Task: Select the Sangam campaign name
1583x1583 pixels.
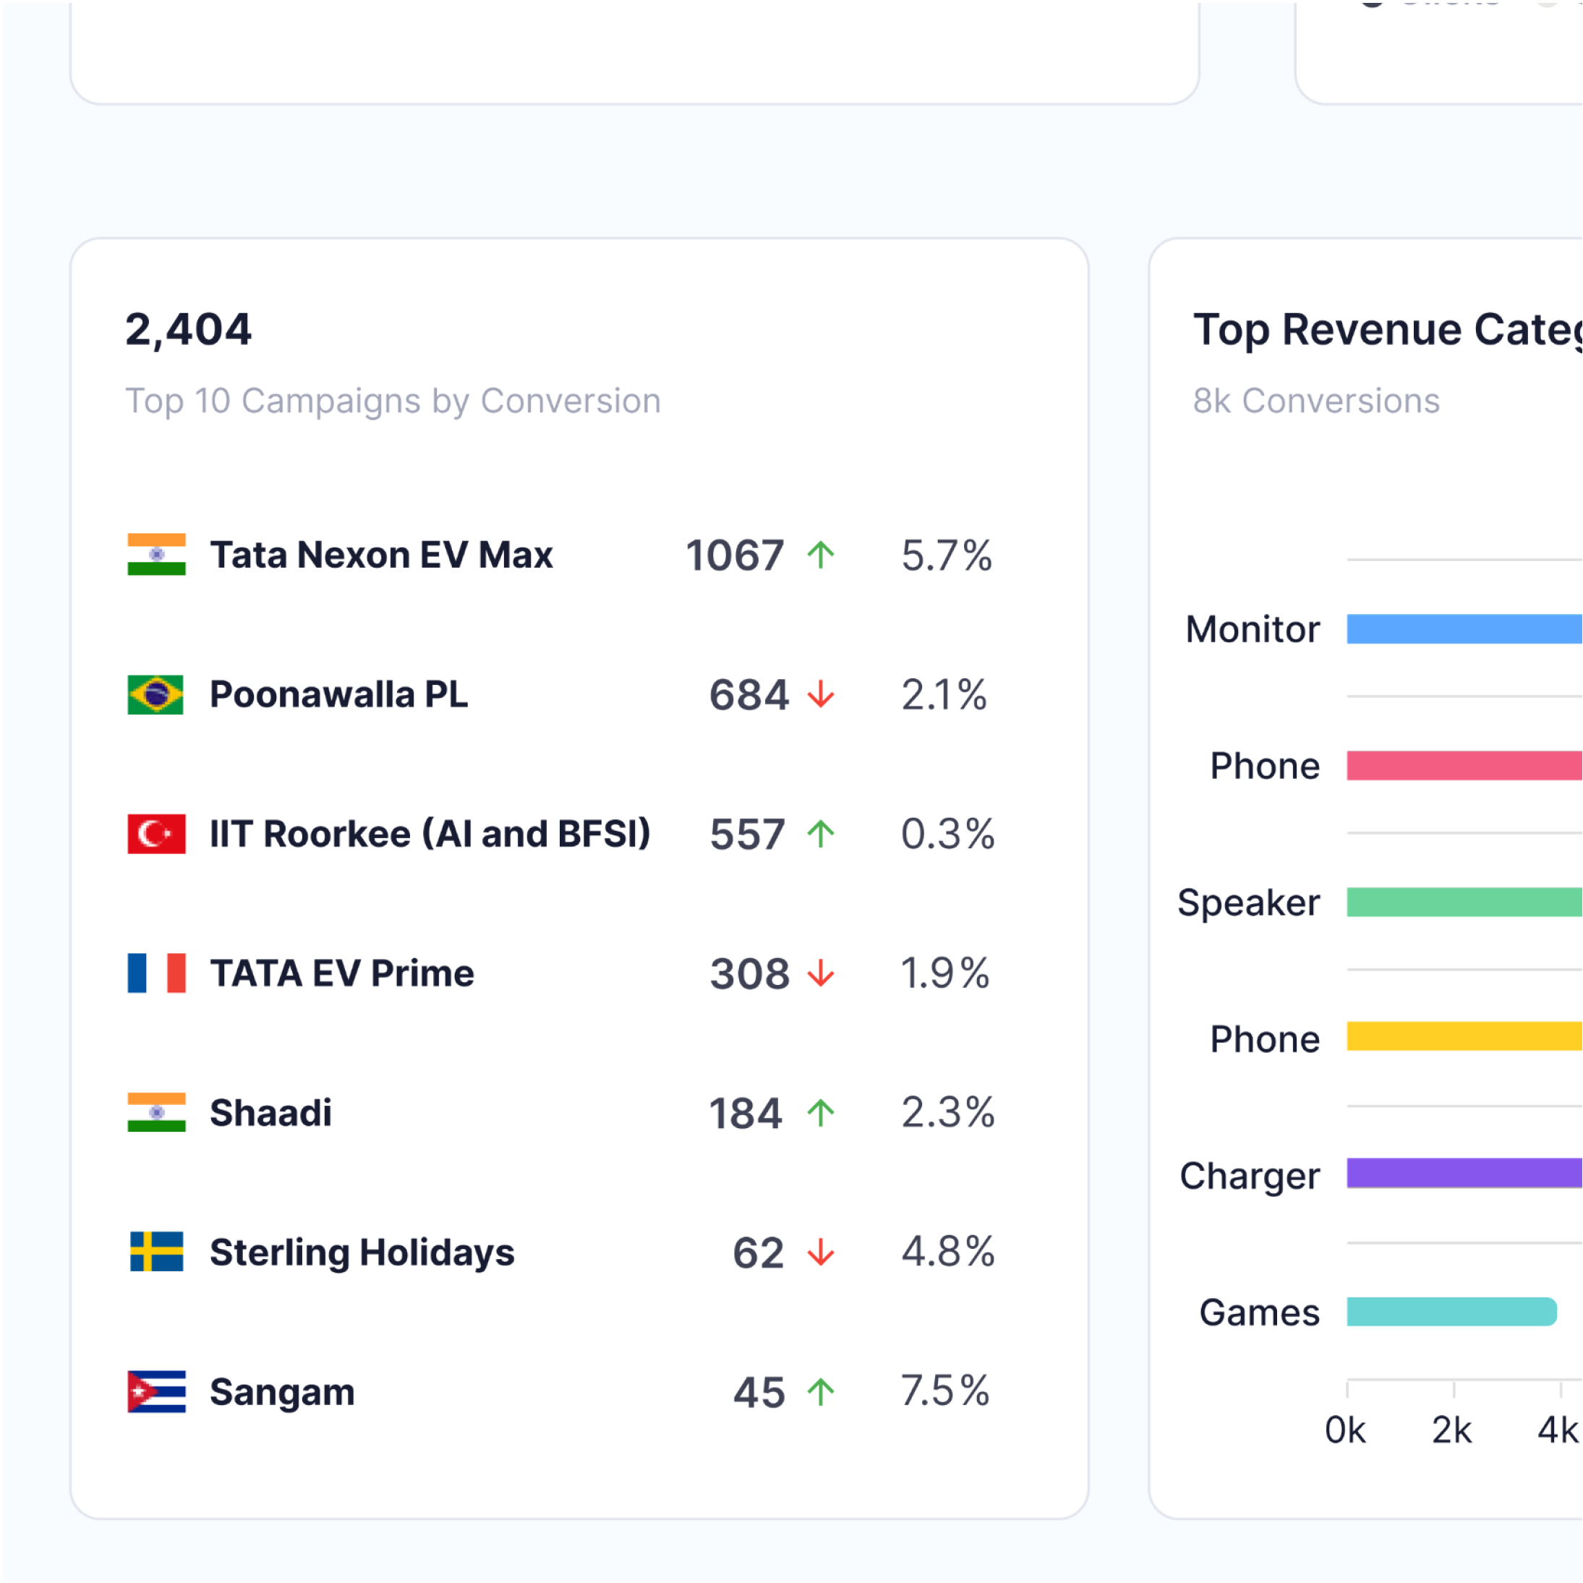Action: [282, 1392]
